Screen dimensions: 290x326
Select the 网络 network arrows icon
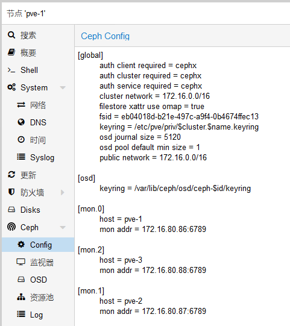coord(21,105)
